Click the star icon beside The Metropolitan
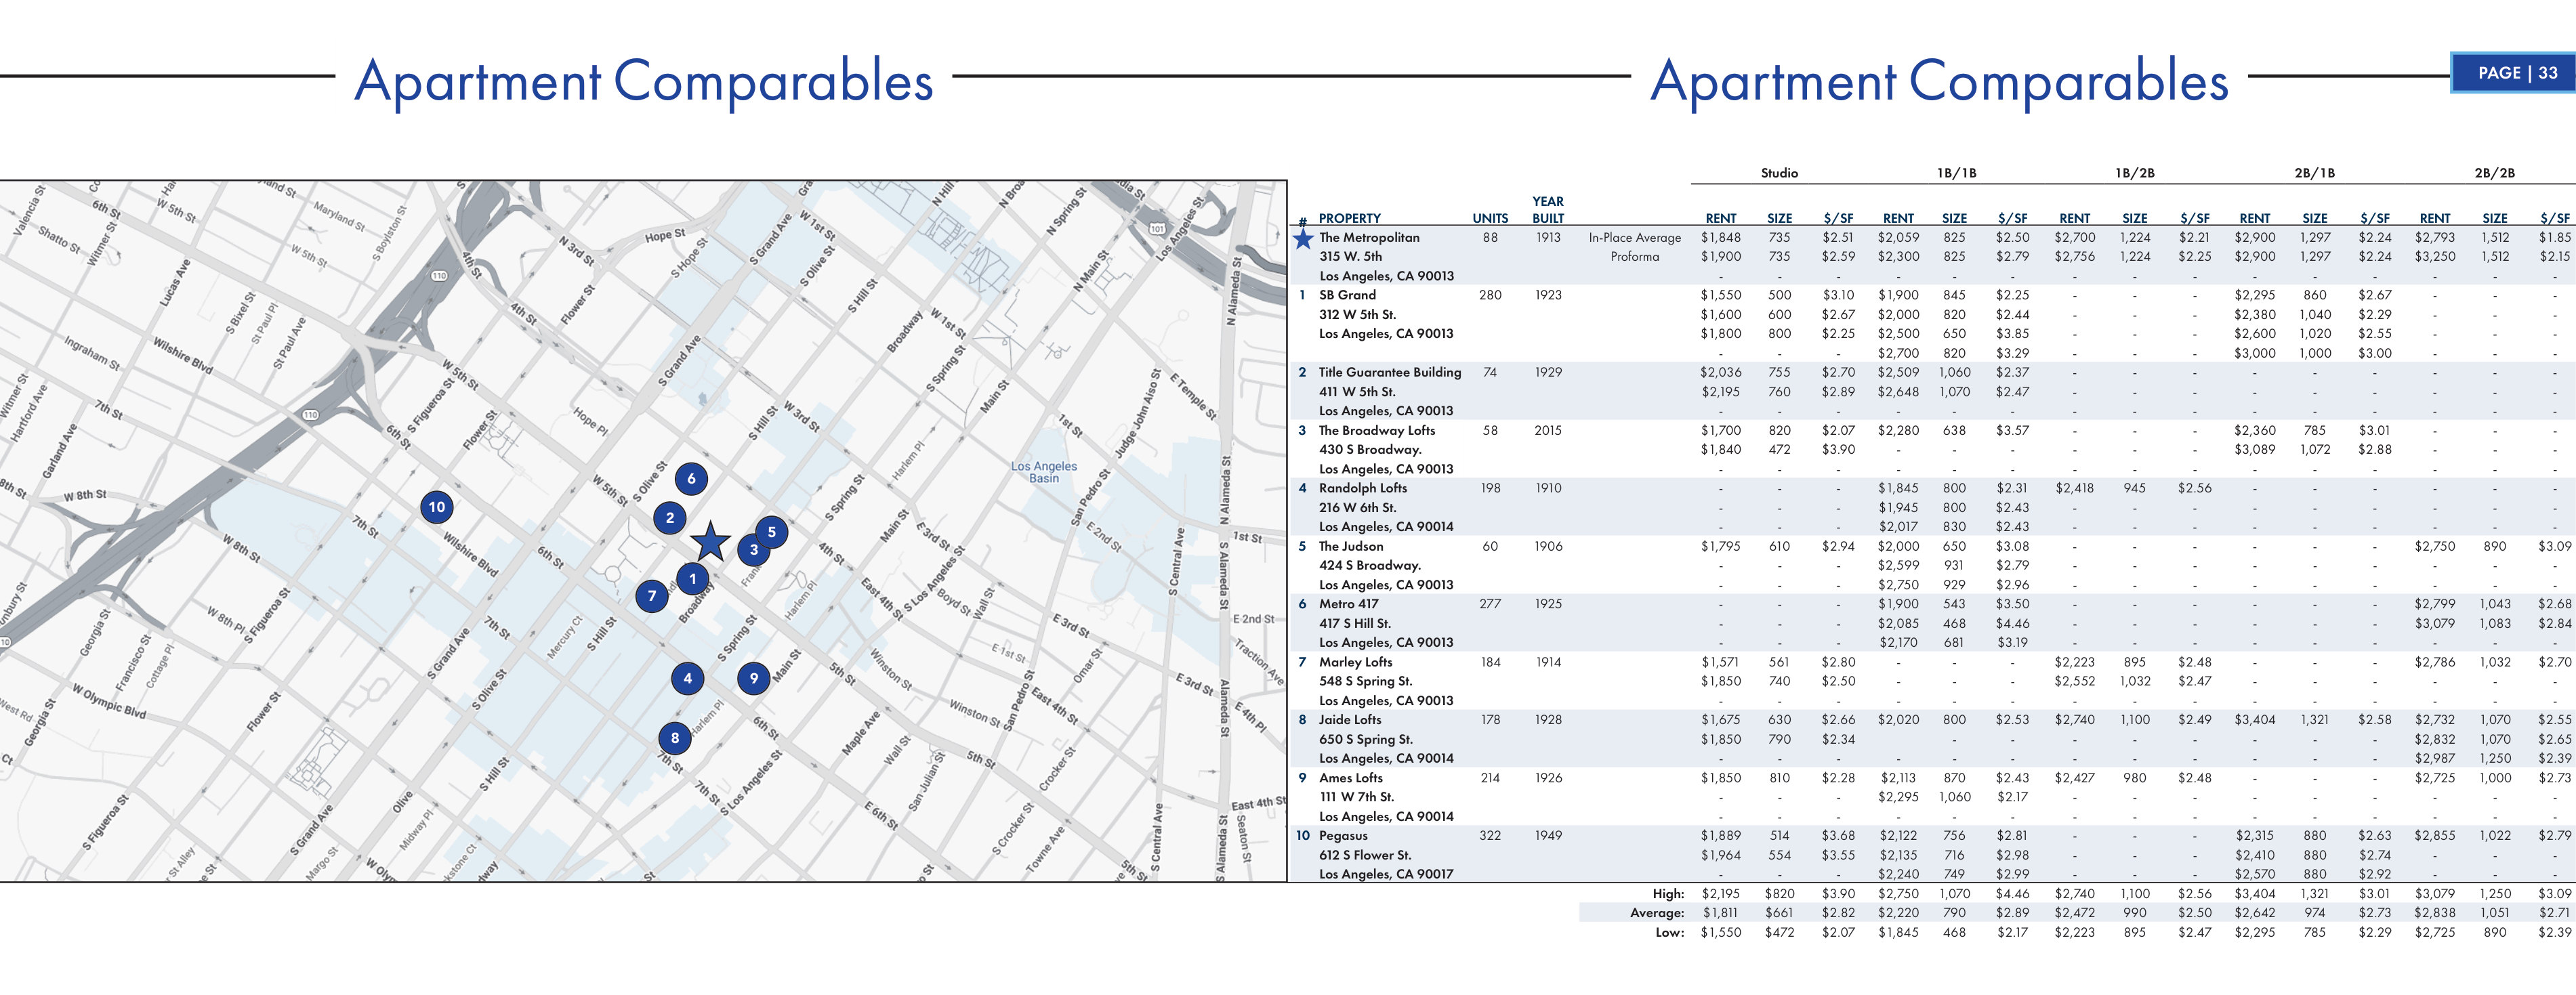 [x=1303, y=239]
